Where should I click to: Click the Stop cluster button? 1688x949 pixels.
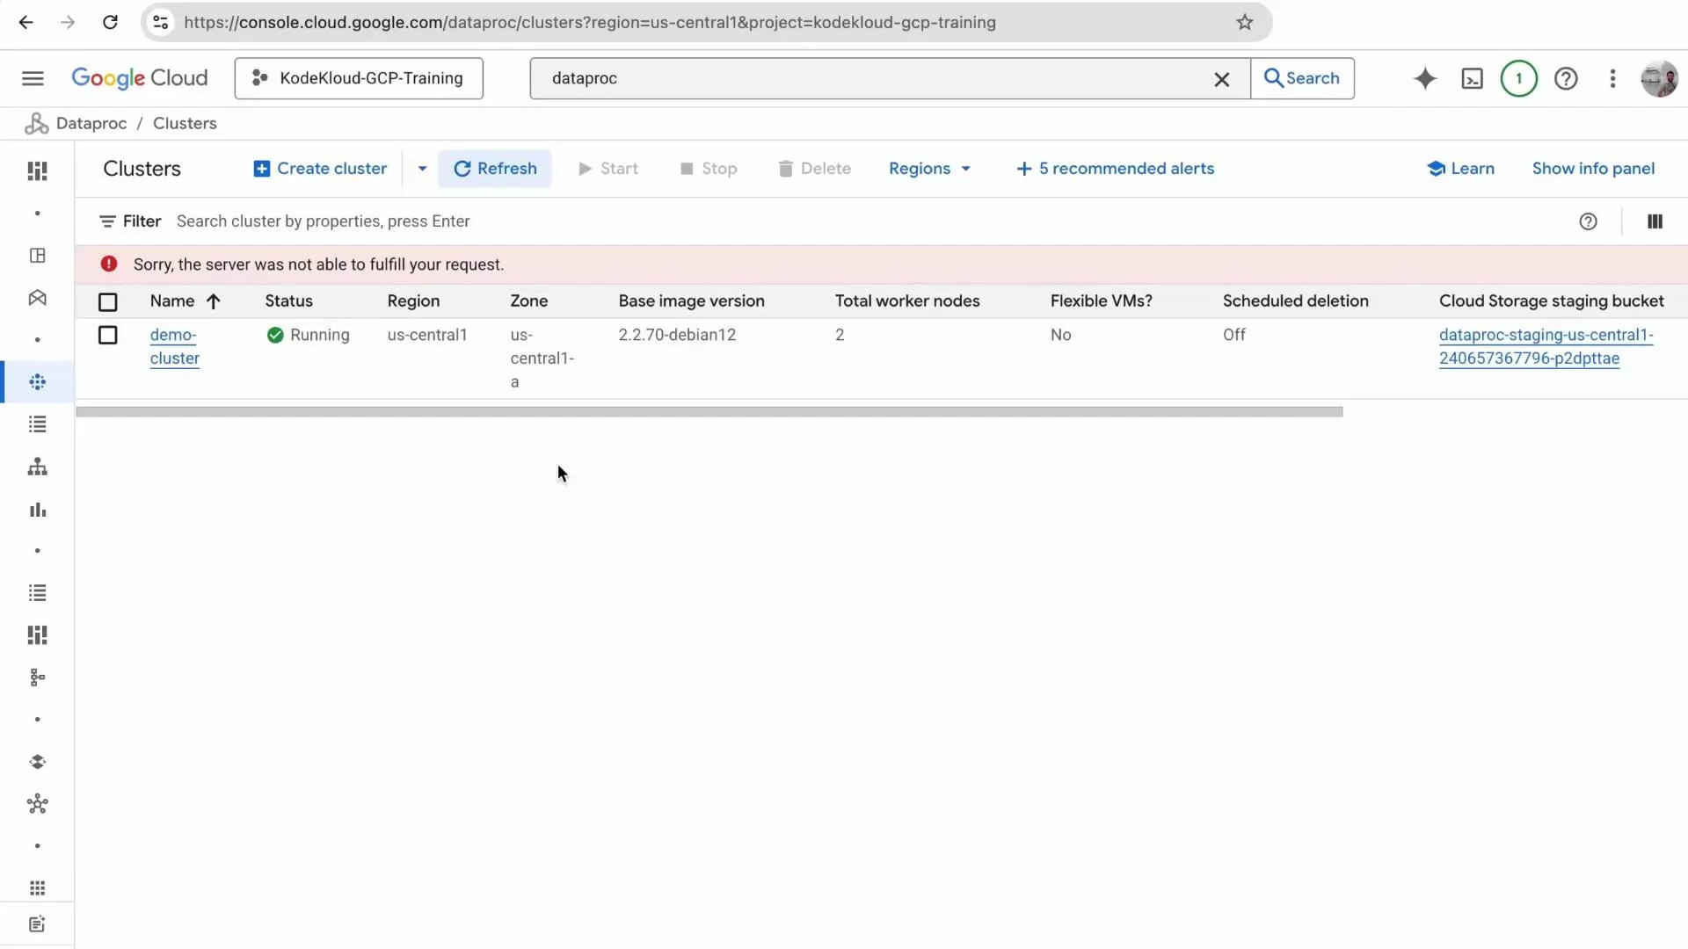click(709, 169)
